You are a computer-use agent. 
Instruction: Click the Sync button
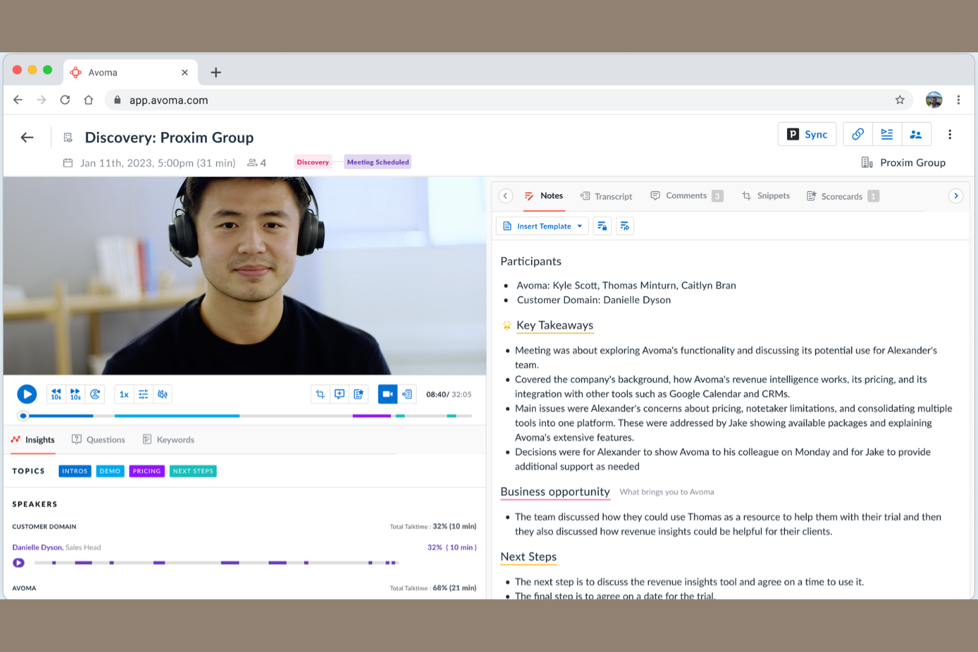(x=807, y=133)
